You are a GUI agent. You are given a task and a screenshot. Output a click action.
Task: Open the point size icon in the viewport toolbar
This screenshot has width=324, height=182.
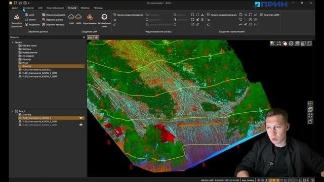pyautogui.click(x=278, y=43)
